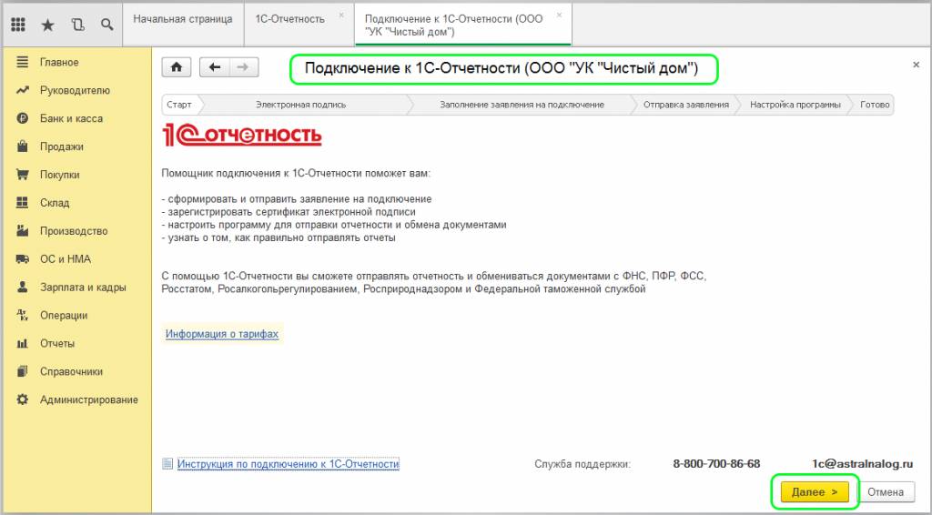Click the Отчеты bar chart icon
This screenshot has width=932, height=515.
22,343
